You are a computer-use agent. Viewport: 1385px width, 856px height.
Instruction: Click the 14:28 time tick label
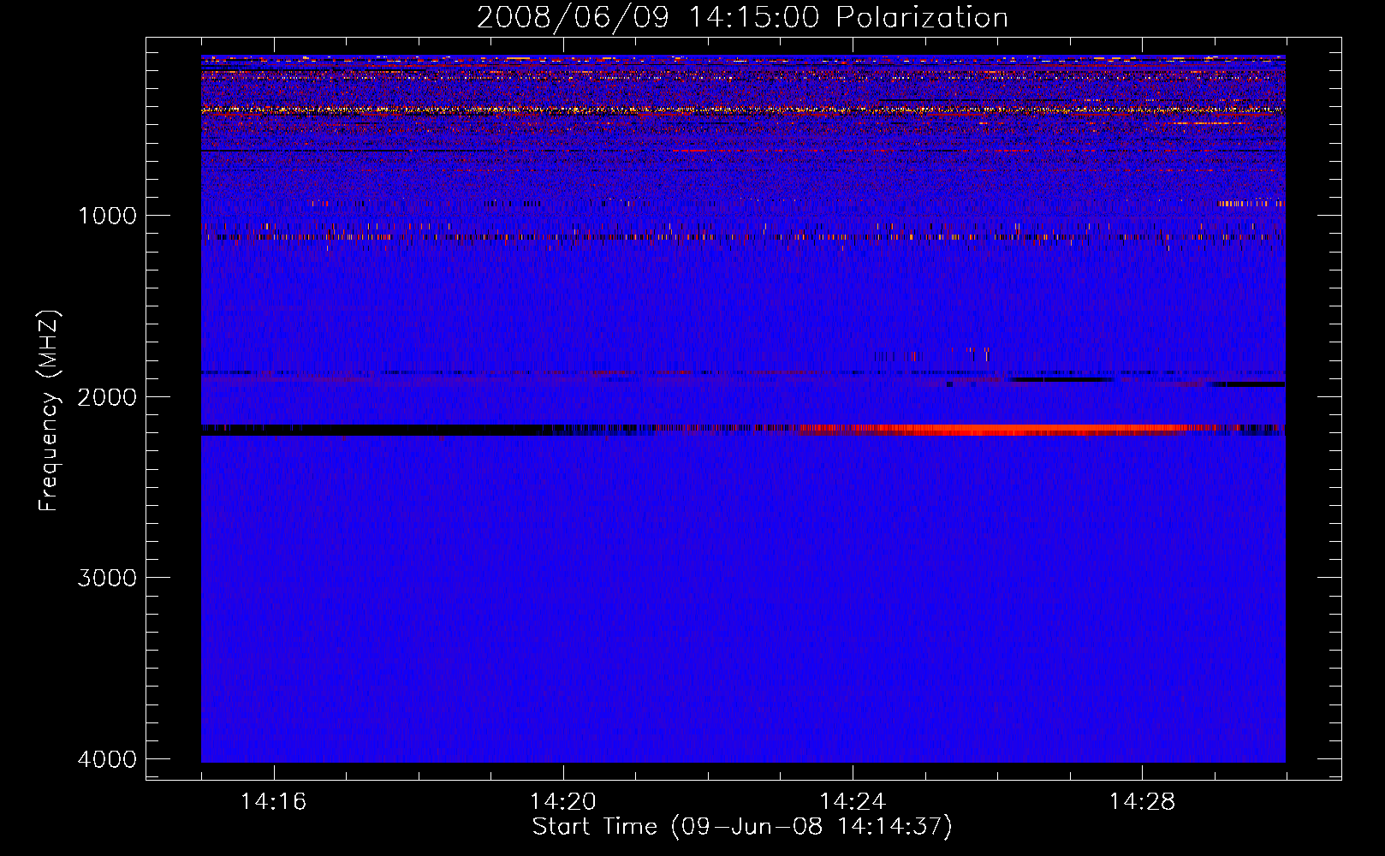tap(1142, 801)
